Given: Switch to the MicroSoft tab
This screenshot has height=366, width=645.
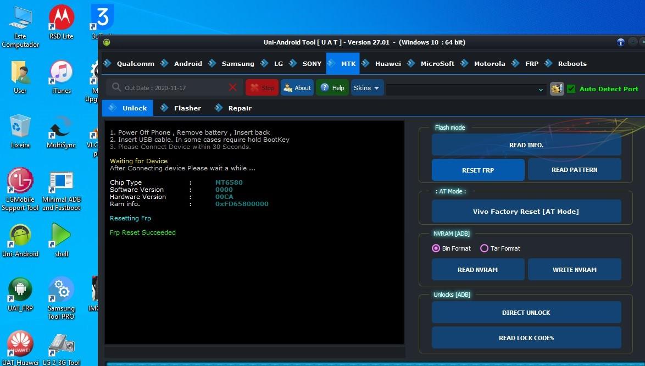Looking at the screenshot, I should click(x=431, y=63).
